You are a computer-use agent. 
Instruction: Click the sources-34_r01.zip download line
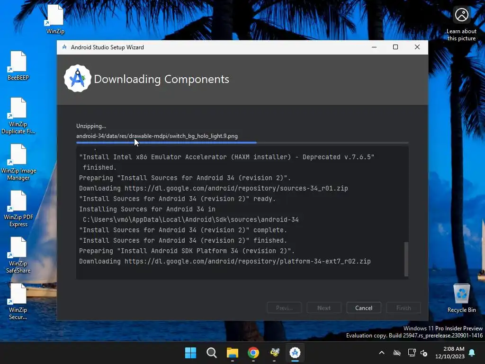pos(214,188)
